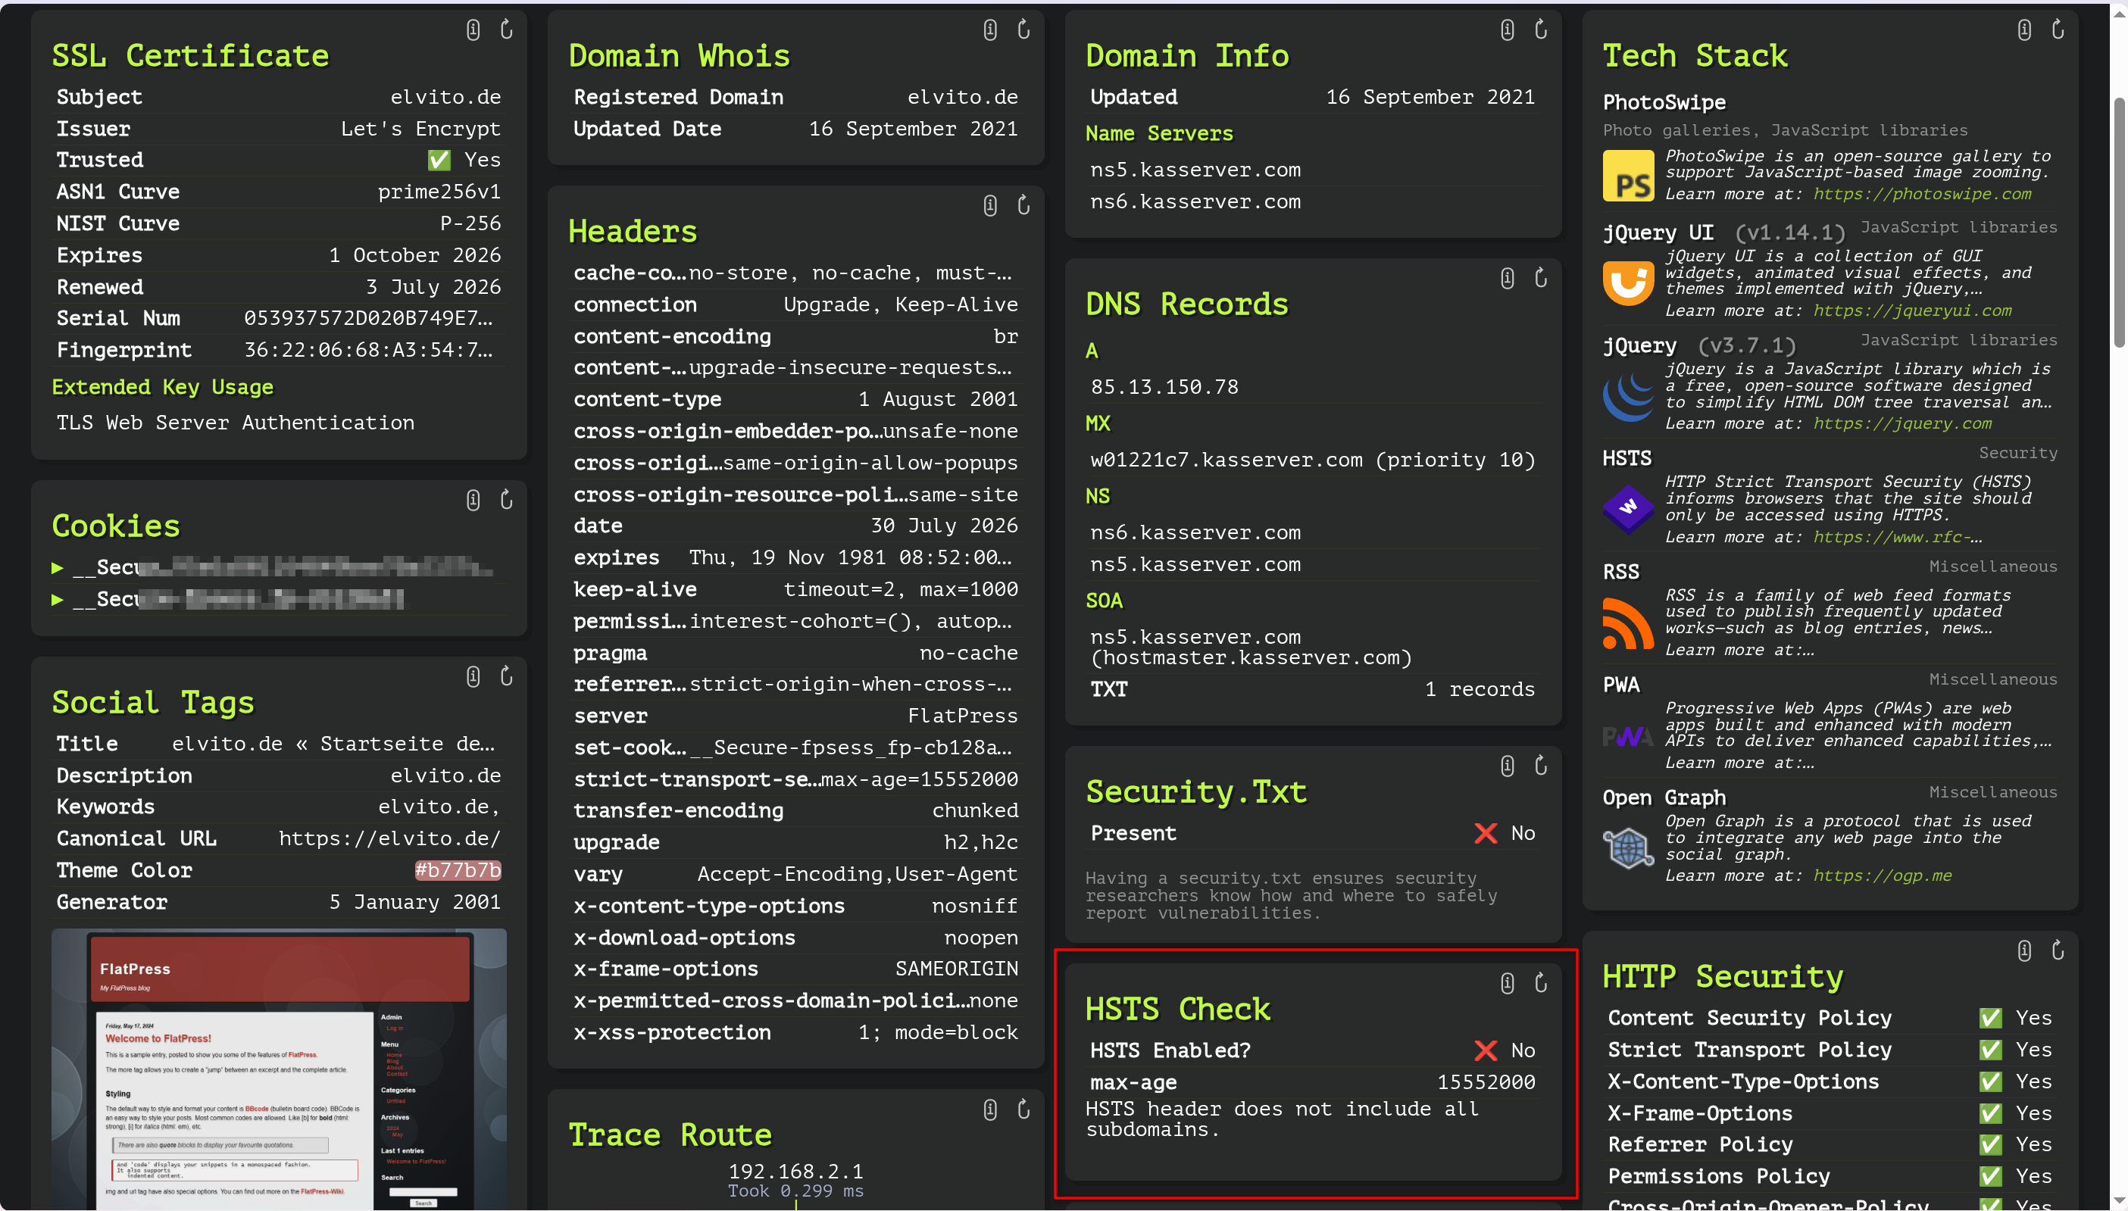Re-run the Tech Stack check

pyautogui.click(x=2058, y=30)
